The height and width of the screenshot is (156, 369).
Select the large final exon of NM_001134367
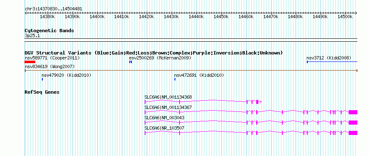[x=353, y=112]
